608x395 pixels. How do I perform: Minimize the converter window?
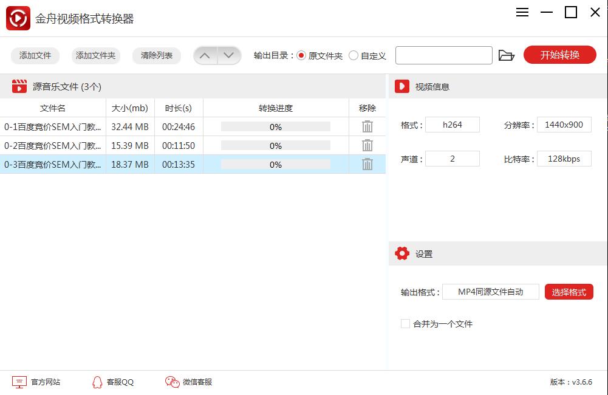pos(547,12)
